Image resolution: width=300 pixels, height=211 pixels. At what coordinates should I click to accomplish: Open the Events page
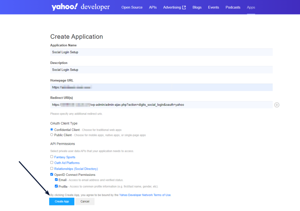[213, 7]
